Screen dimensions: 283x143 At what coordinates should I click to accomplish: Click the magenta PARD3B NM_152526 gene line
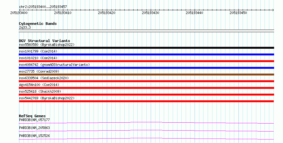pyautogui.click(x=146, y=139)
